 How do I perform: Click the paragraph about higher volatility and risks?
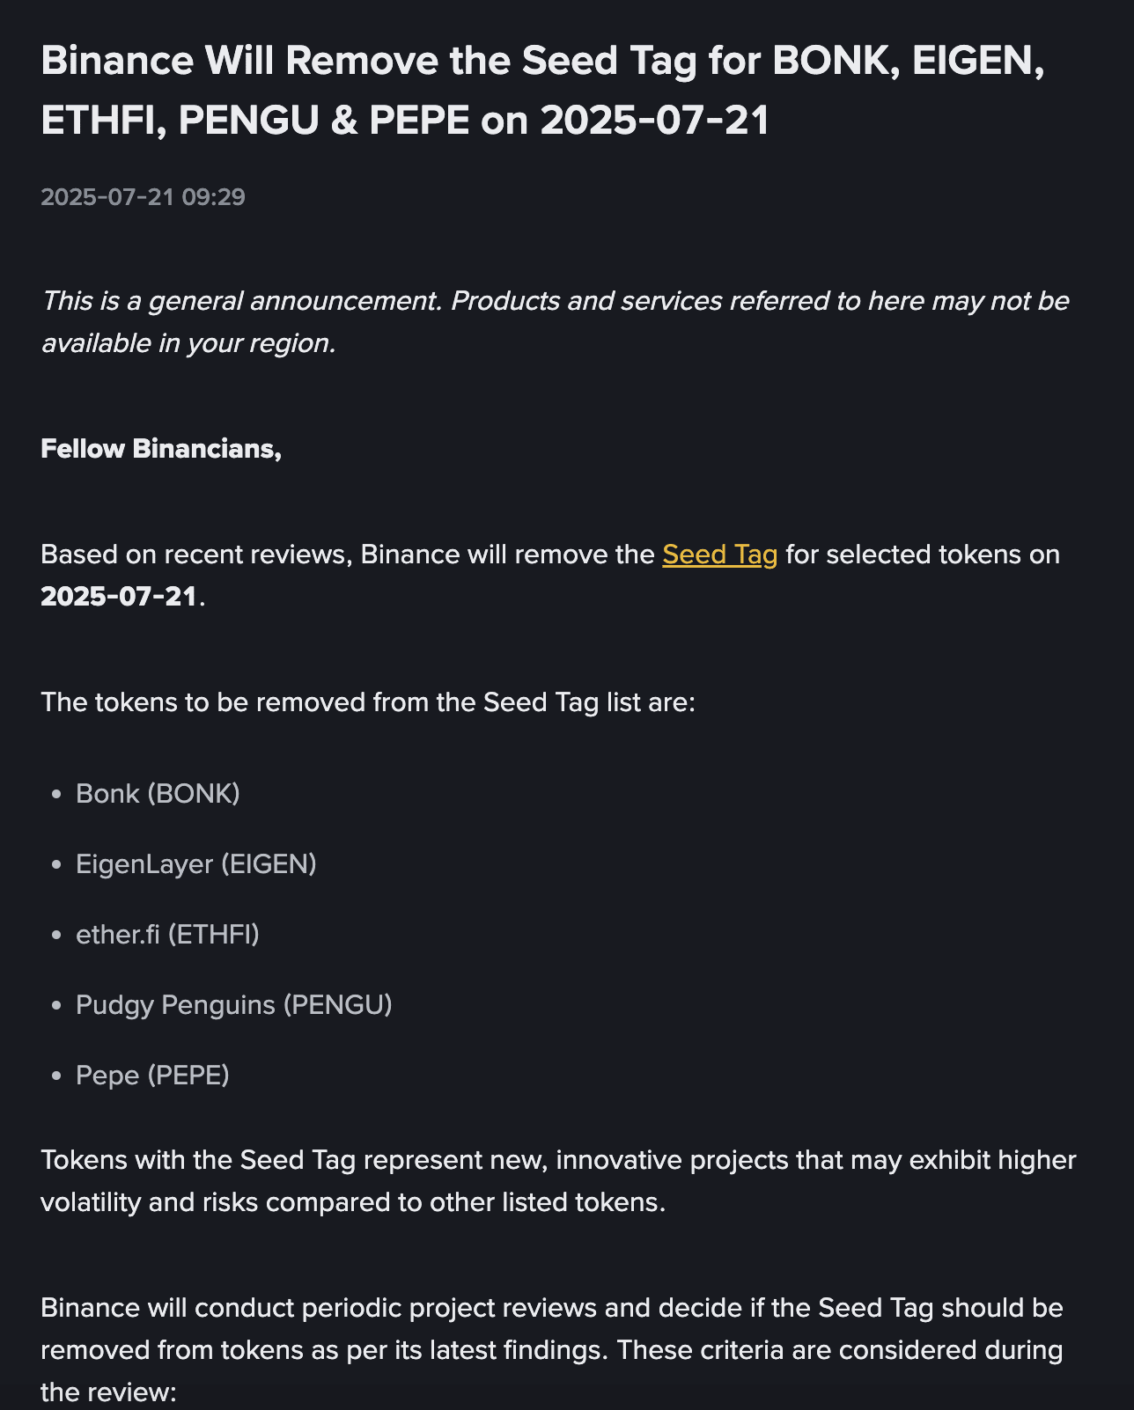[x=558, y=1181]
